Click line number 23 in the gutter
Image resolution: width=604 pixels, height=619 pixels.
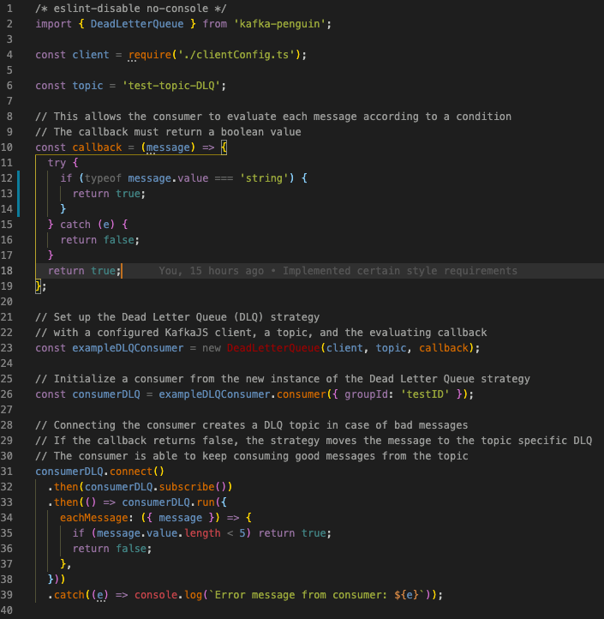(x=7, y=348)
